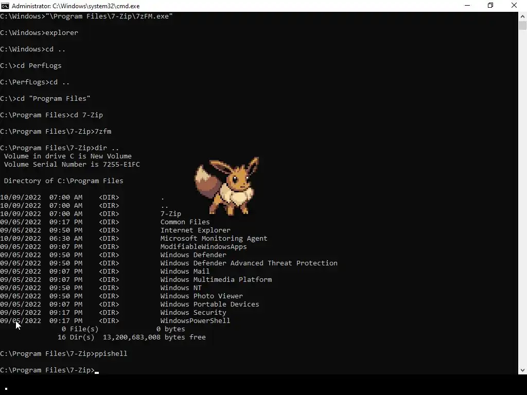
Task: Click the 'Windows Mail' directory entry
Action: point(185,272)
